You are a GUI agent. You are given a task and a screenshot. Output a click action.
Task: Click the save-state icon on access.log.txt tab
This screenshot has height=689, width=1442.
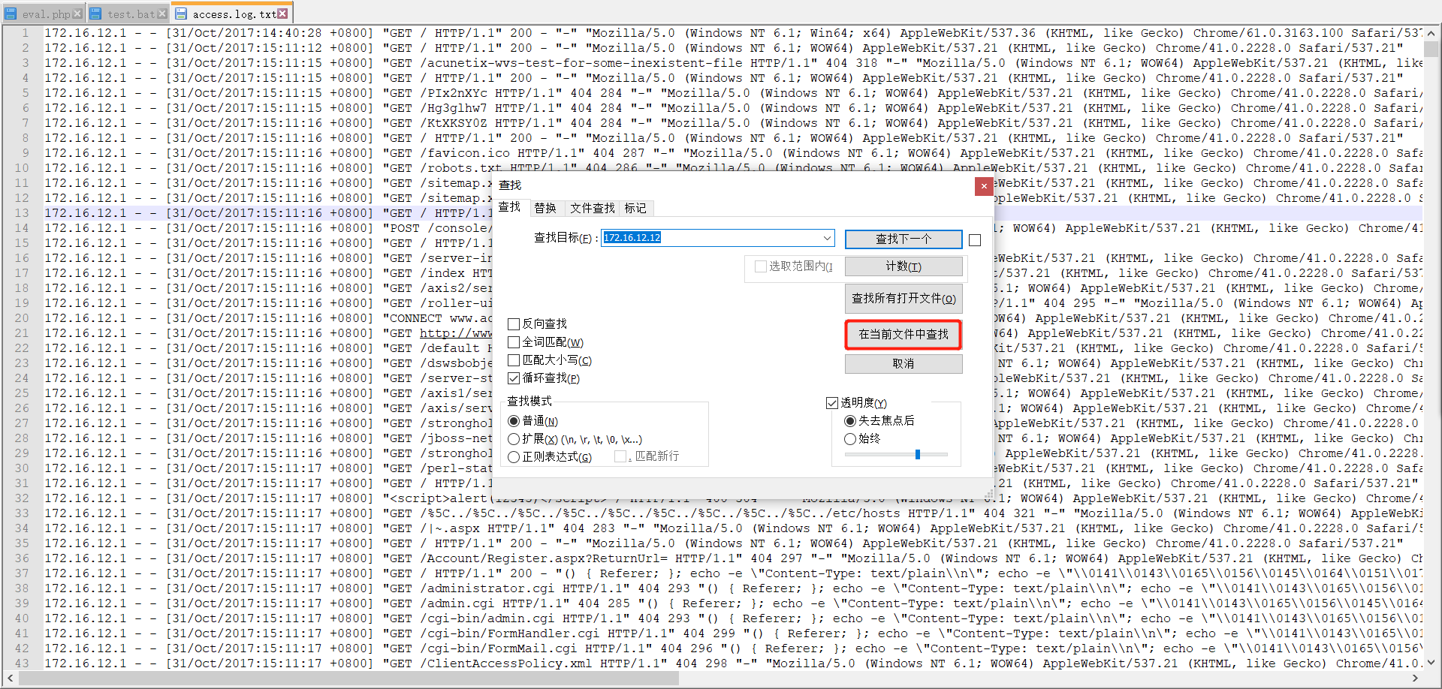click(181, 14)
